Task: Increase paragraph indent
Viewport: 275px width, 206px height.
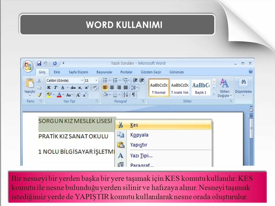Action: (142, 80)
